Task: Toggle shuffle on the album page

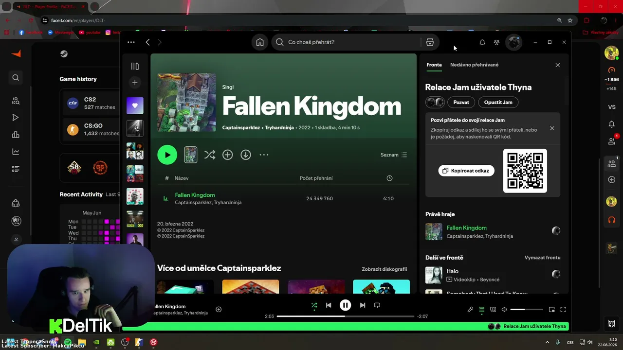Action: (210, 155)
